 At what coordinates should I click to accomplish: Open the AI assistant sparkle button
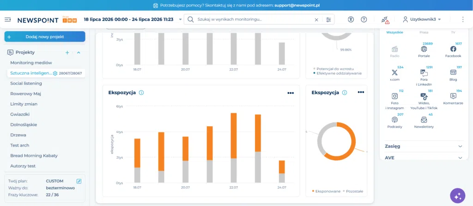pos(458,196)
